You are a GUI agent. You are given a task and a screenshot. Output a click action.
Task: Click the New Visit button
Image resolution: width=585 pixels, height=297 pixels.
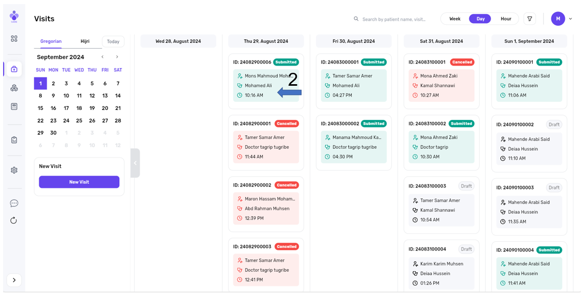point(79,182)
